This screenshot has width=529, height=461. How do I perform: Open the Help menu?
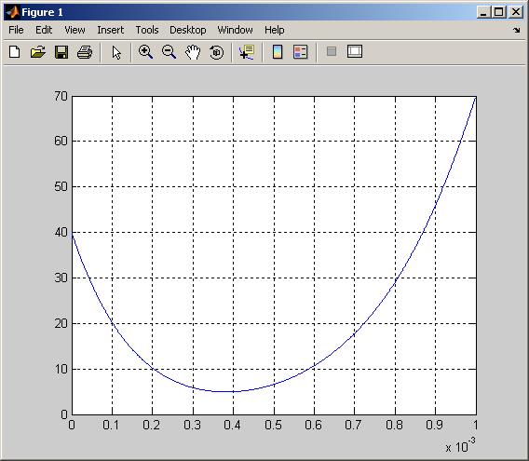275,30
